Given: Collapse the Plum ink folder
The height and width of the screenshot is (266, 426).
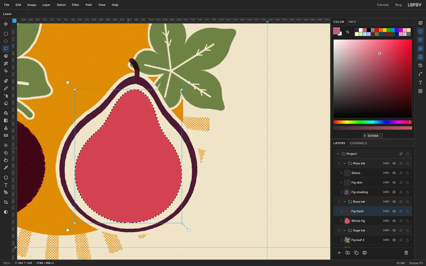Looking at the screenshot, I should [345, 163].
